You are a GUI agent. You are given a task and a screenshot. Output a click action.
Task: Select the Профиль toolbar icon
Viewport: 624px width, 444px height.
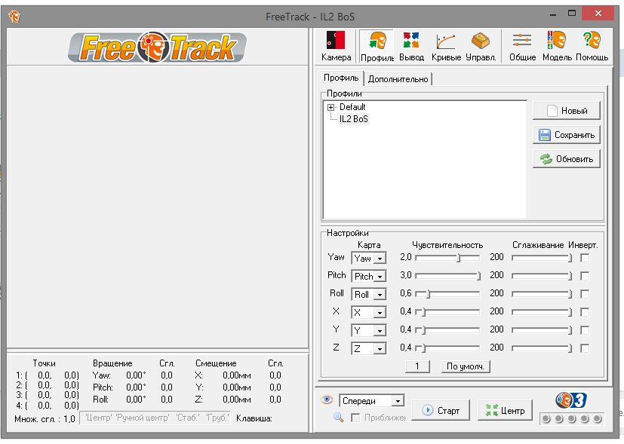pyautogui.click(x=377, y=46)
